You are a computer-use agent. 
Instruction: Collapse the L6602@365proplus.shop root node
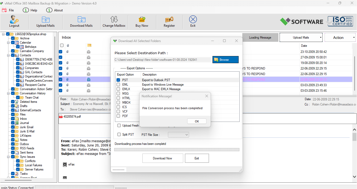(3, 34)
